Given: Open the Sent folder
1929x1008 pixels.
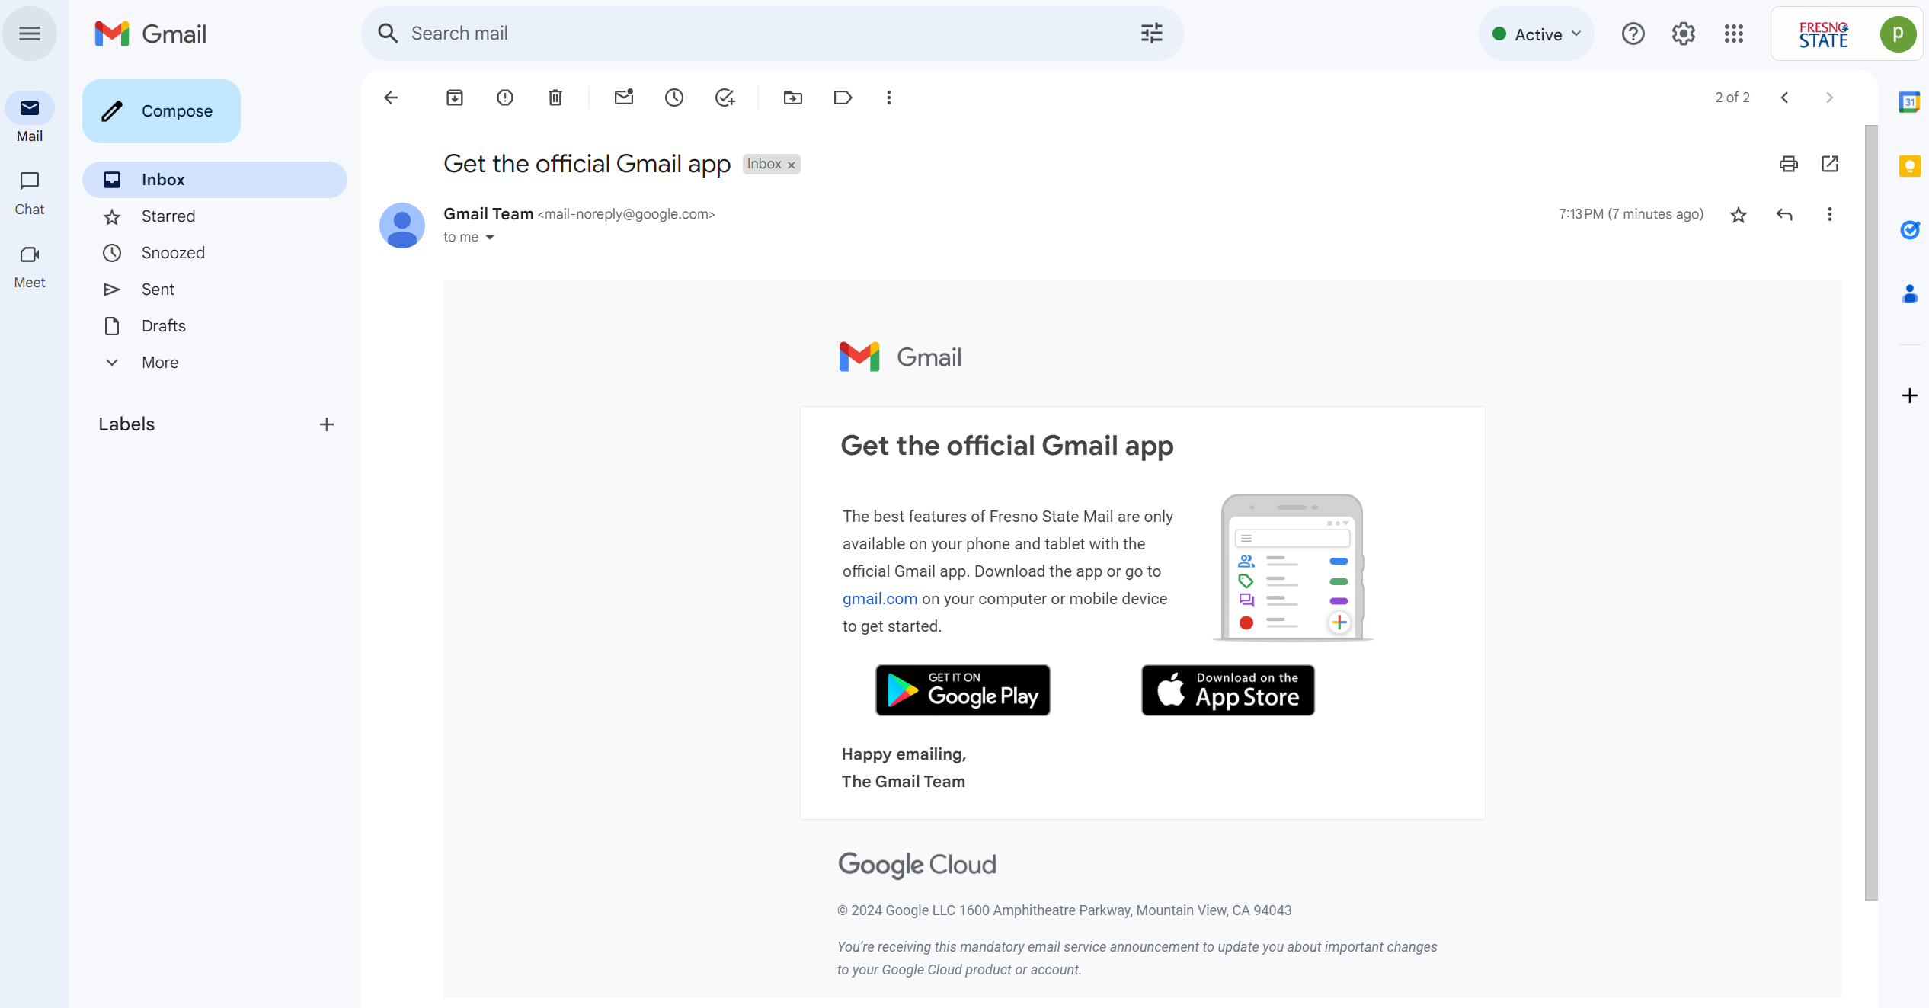Looking at the screenshot, I should (215, 290).
